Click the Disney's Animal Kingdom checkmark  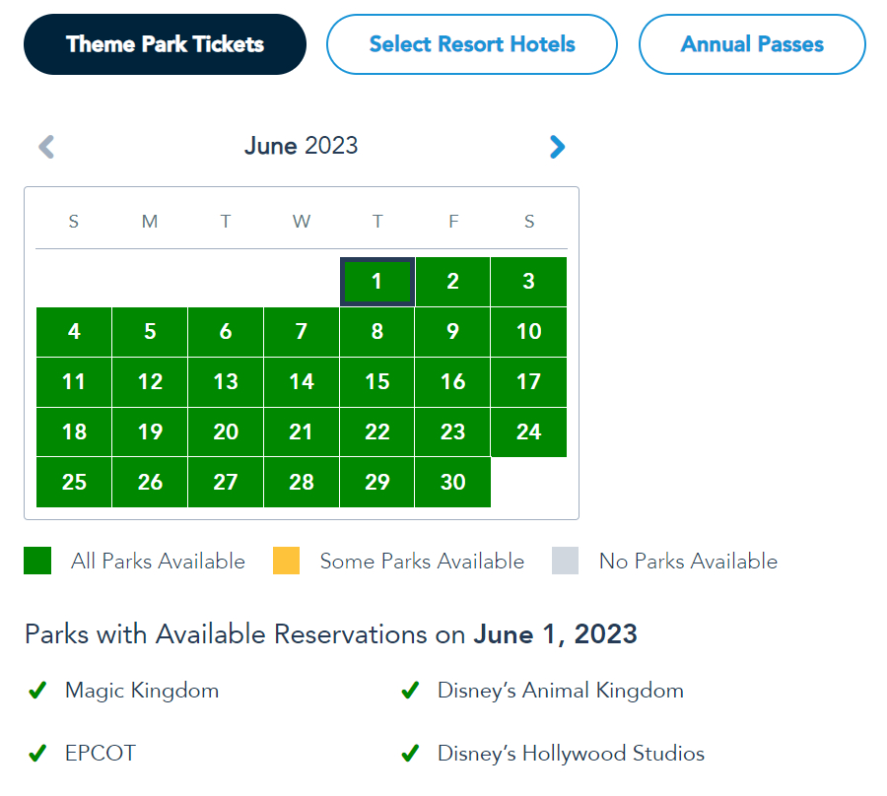pyautogui.click(x=410, y=692)
